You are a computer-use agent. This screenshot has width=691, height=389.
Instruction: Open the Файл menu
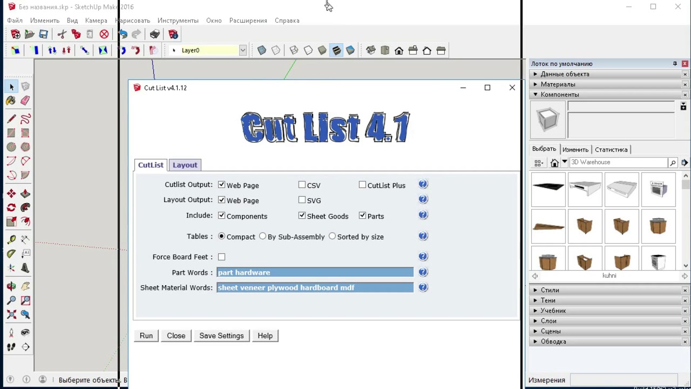pyautogui.click(x=15, y=21)
